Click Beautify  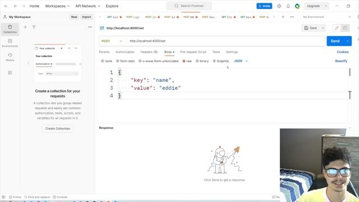[x=341, y=61]
